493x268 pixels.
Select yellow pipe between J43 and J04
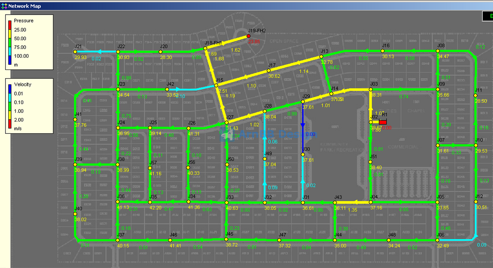tap(352, 202)
